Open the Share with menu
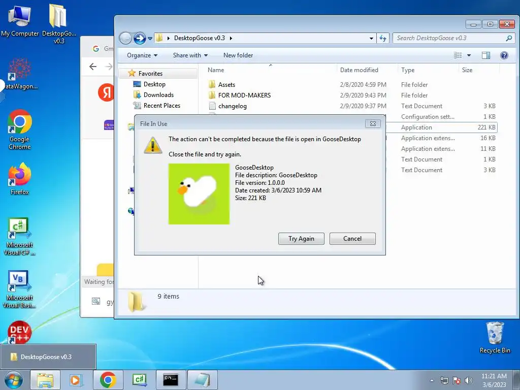 pyautogui.click(x=190, y=55)
